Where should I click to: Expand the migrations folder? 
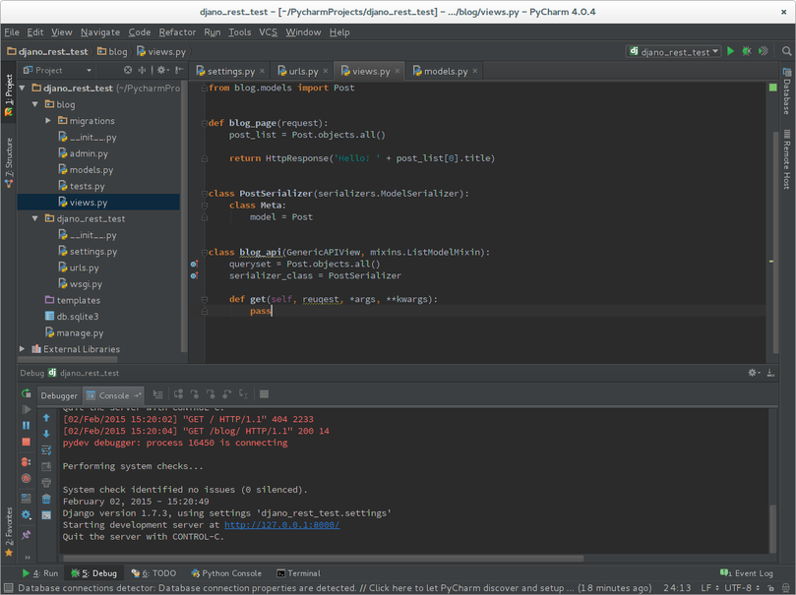point(47,120)
